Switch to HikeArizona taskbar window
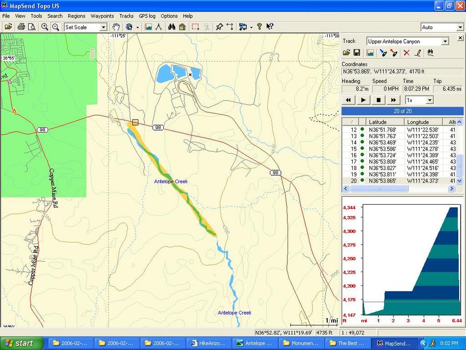 click(208, 343)
